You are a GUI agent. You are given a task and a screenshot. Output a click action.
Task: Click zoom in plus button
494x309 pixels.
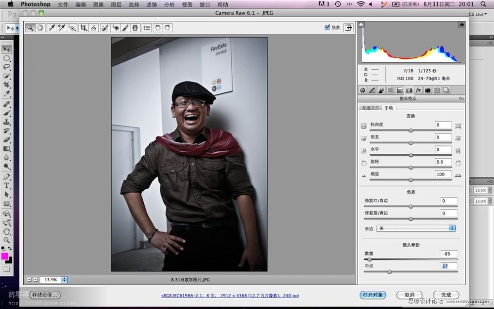36,280
